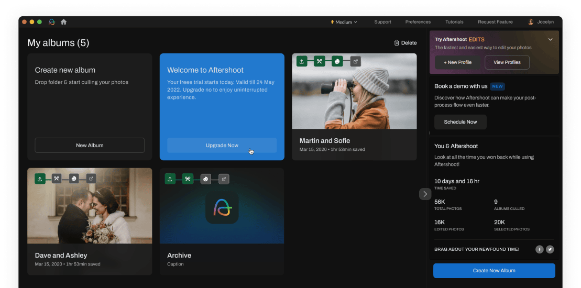The image size is (581, 288).
Task: Open Tutorials from top bar
Action: [454, 22]
